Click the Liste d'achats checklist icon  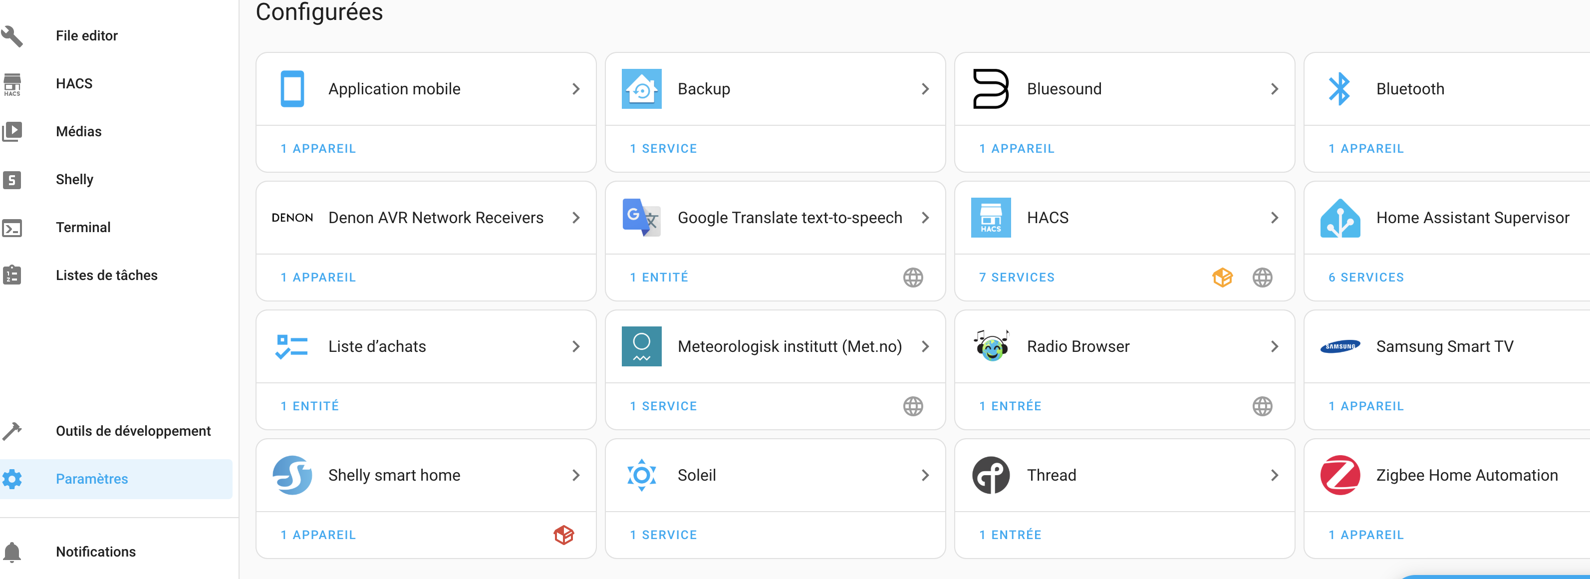point(291,347)
